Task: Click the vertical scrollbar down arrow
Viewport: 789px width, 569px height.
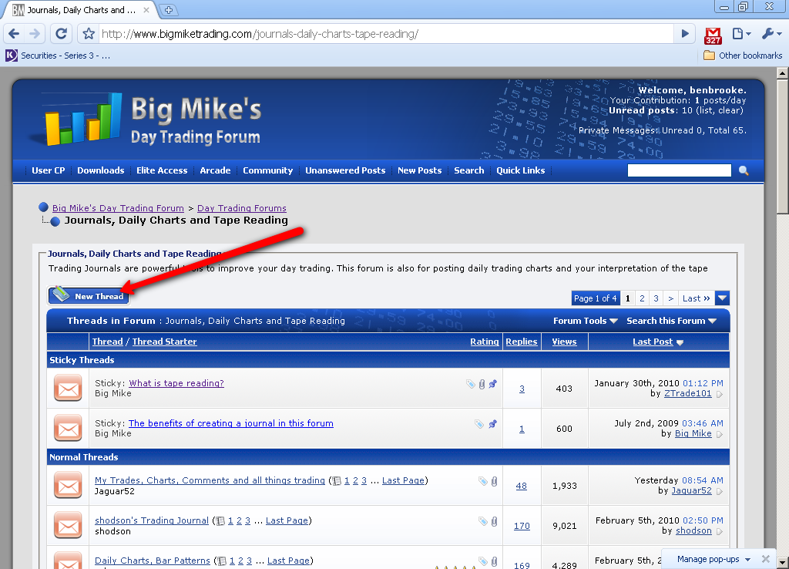Action: (x=783, y=563)
